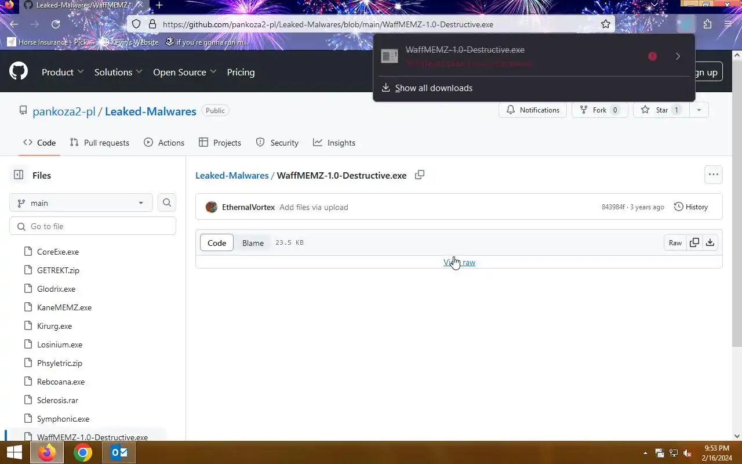Open Glodrix.exe in file tree

tap(56, 289)
